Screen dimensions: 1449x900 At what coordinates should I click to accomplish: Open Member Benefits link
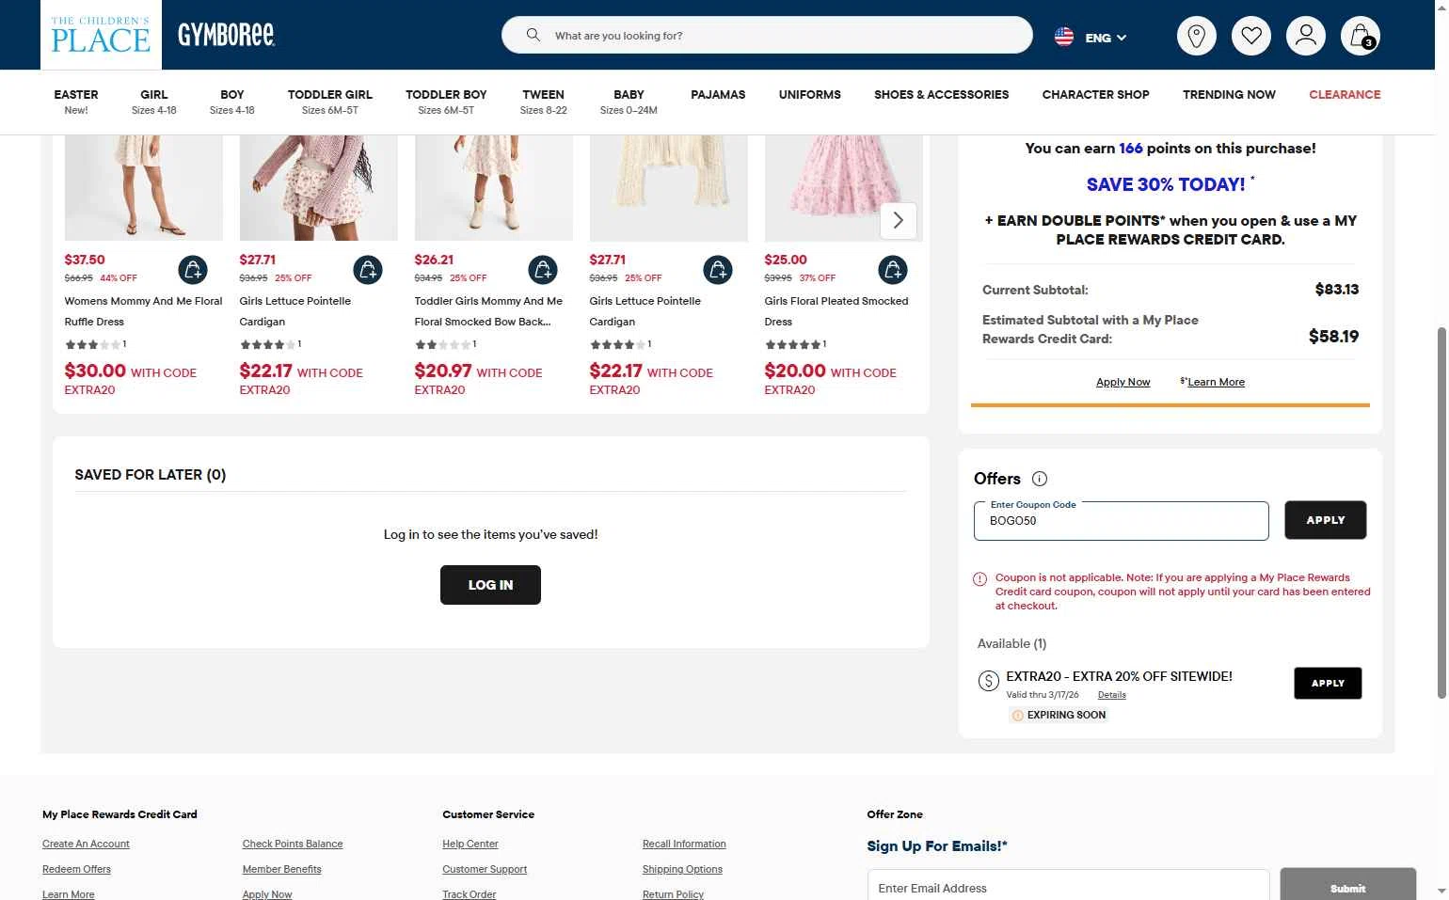coord(282,869)
